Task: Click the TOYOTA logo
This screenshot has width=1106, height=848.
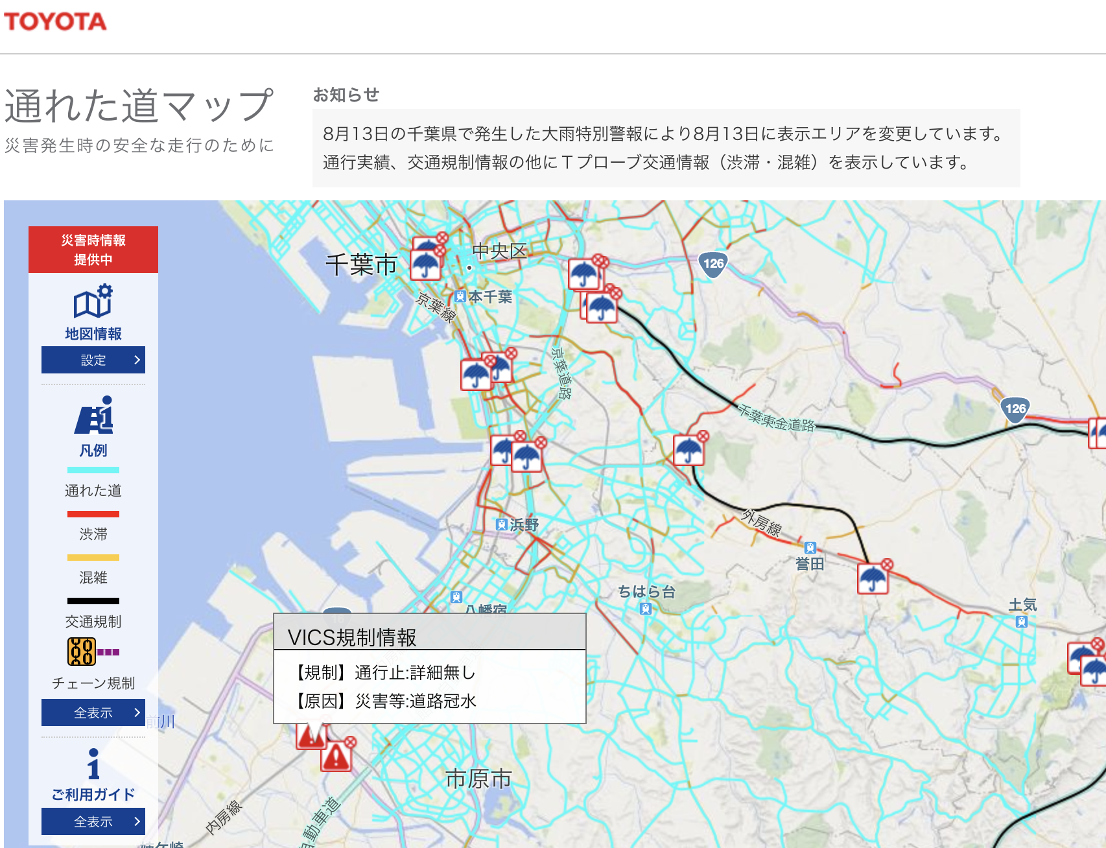Action: click(55, 21)
